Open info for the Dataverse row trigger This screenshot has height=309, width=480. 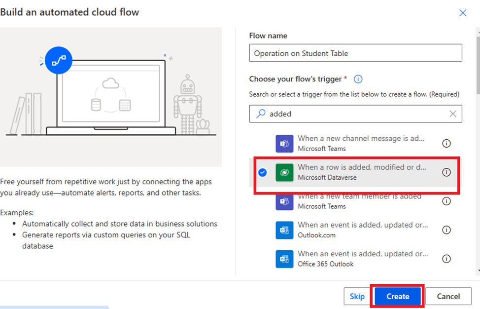446,172
